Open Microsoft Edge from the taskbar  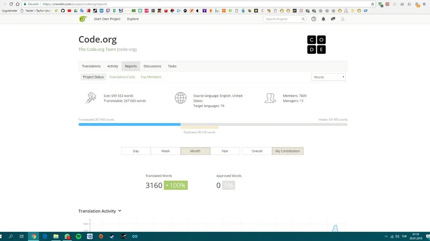click(45, 236)
